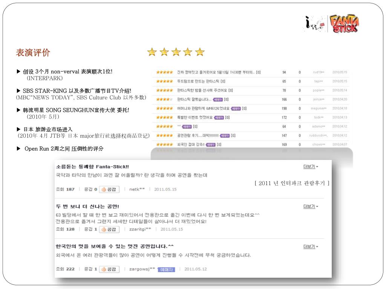Open the review title '소름돋는 통쾌한 Fanta-Stick!!'
The image size is (386, 289).
93,167
